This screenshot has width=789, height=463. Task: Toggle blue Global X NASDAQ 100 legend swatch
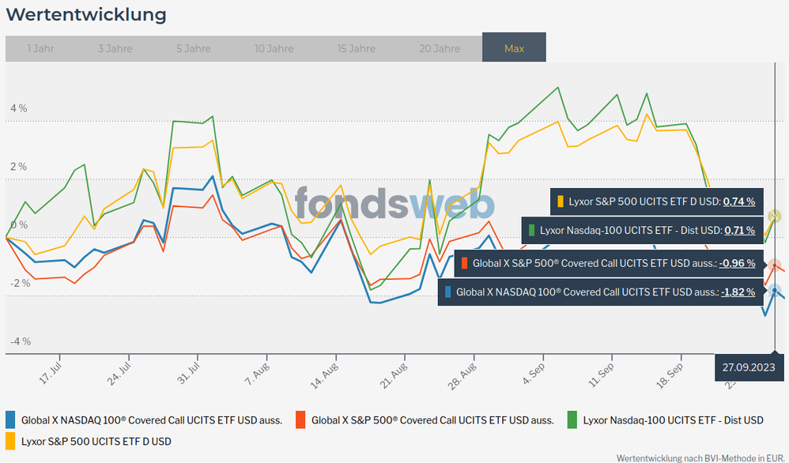click(10, 420)
